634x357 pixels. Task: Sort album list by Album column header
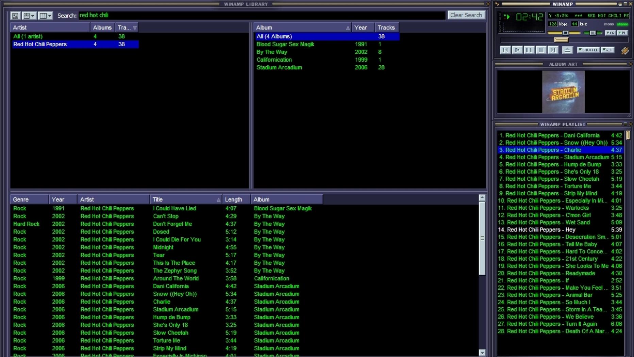click(303, 28)
